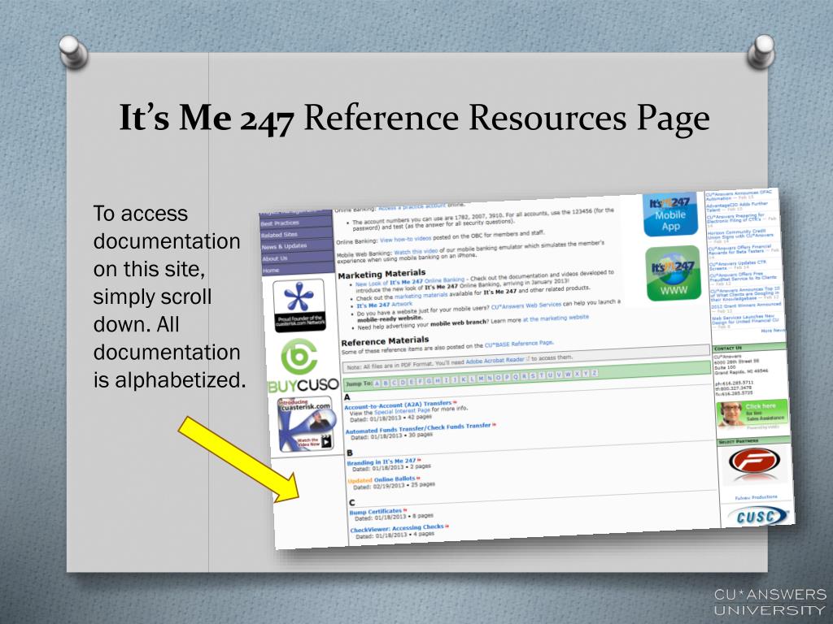Screen dimensions: 833x624
Task: Open news item CU*Answers Updates CTR Screens
Action: (739, 265)
